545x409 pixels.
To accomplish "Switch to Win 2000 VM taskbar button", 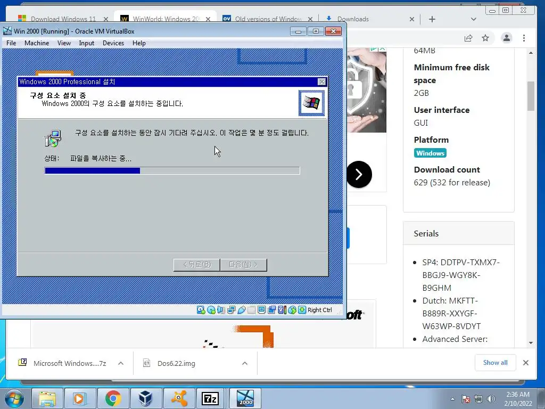I will point(245,398).
